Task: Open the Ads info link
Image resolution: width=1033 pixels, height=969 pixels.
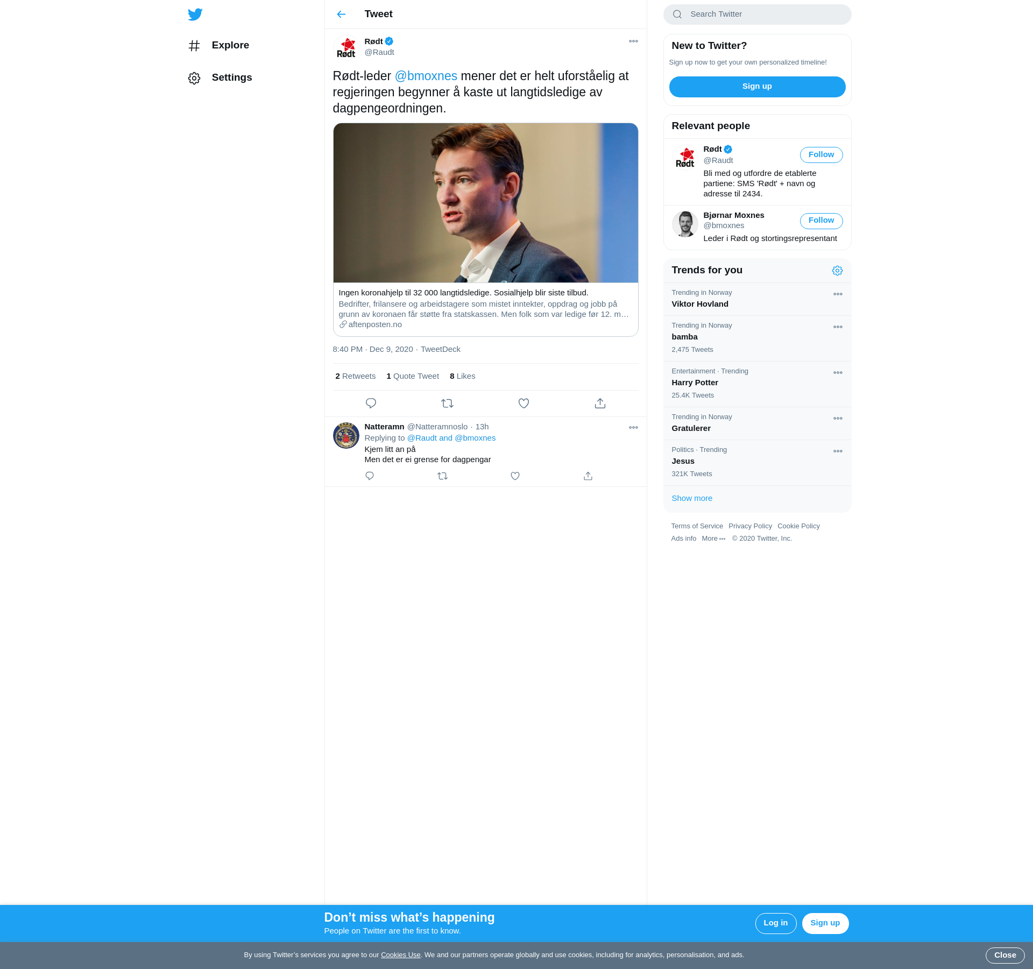Action: coord(683,539)
